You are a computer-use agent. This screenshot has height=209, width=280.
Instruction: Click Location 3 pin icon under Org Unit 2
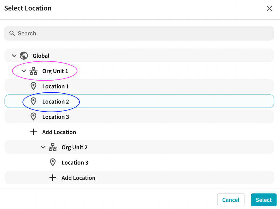tap(53, 162)
